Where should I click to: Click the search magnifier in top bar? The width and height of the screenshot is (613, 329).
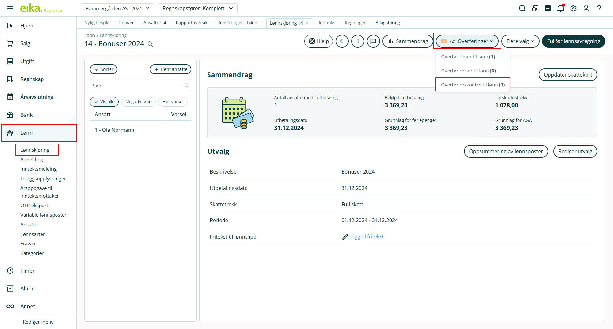coord(522,8)
